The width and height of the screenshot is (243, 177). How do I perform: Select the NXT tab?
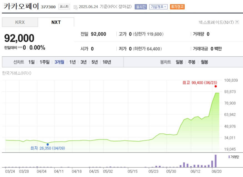56,22
